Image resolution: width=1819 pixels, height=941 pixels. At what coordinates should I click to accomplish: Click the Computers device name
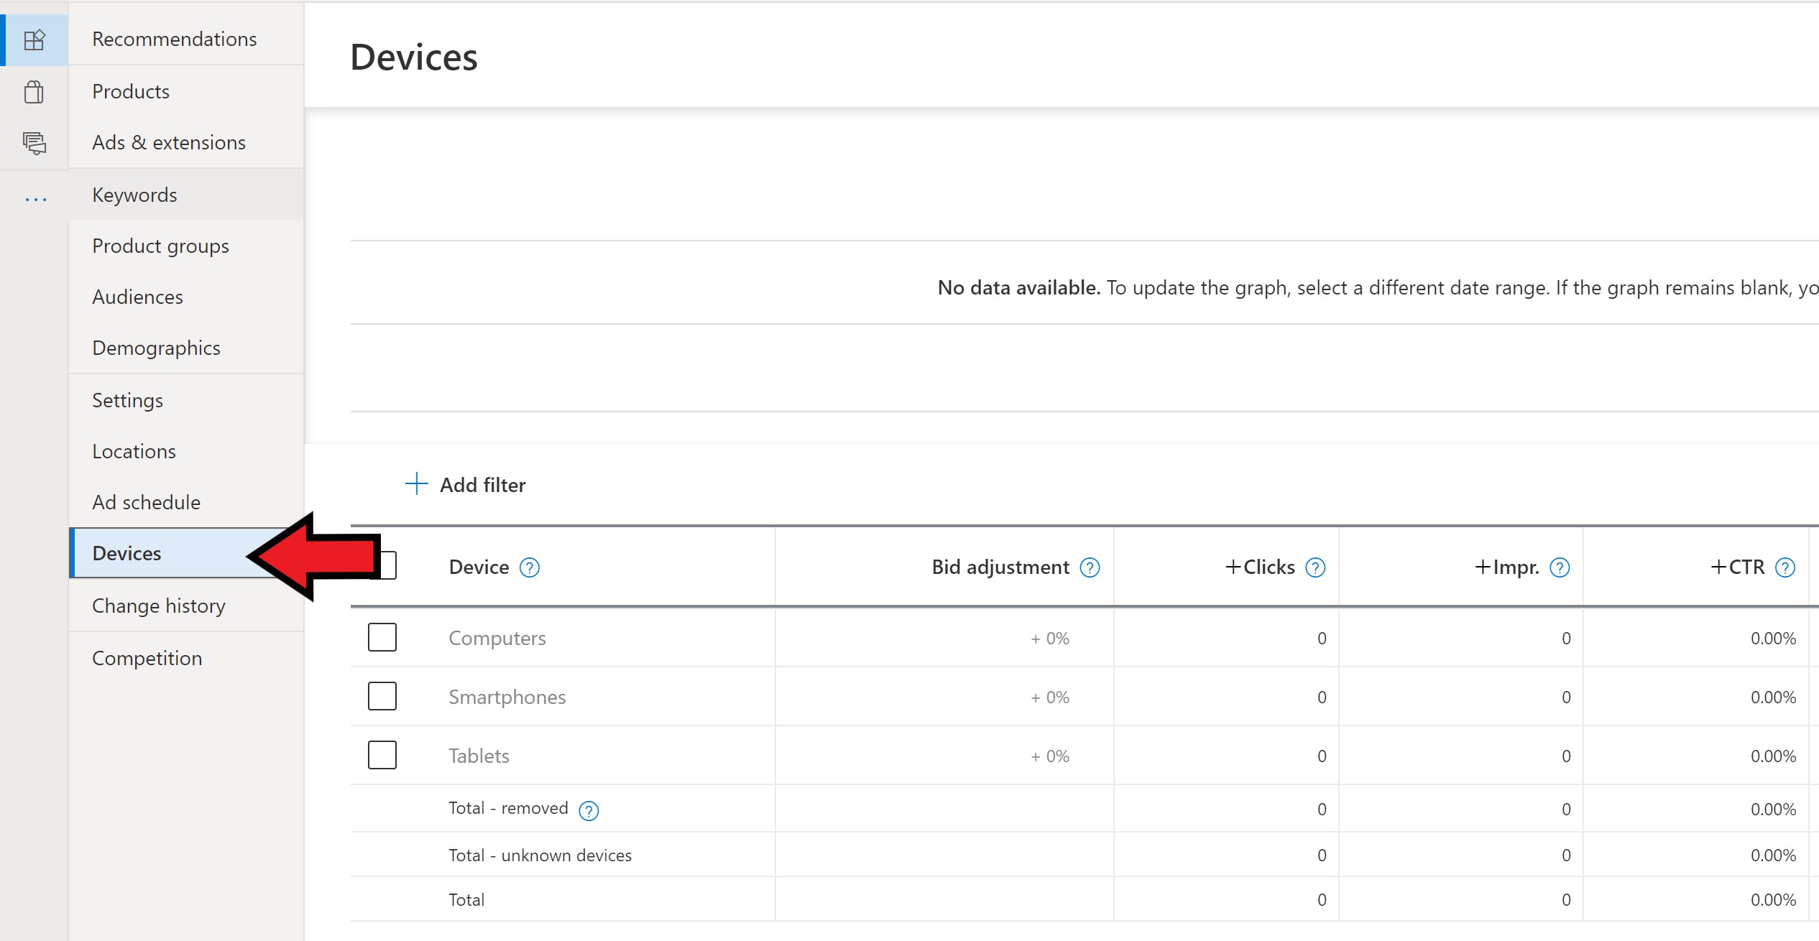click(497, 639)
